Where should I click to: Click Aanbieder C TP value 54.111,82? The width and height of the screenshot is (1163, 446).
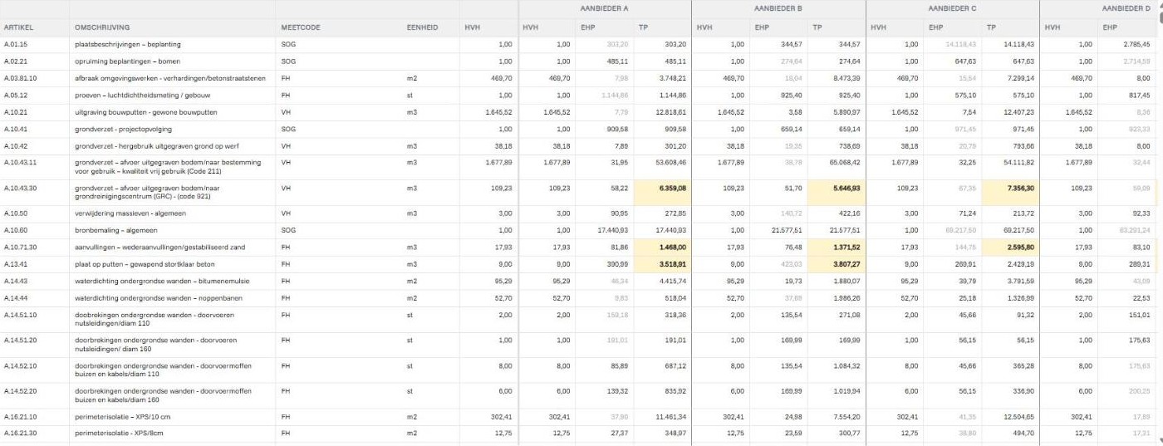click(x=1019, y=163)
